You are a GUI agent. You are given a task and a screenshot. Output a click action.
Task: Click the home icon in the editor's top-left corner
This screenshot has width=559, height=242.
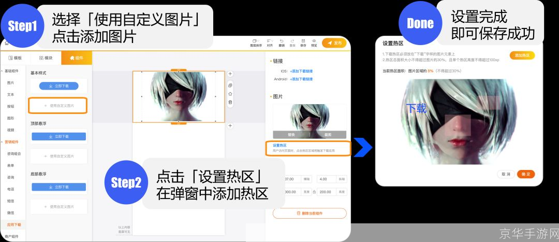pyautogui.click(x=6, y=43)
